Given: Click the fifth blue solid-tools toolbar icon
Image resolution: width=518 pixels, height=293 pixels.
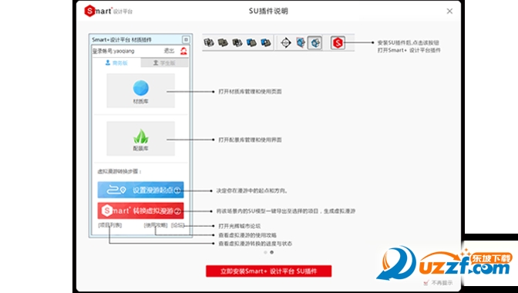Looking at the screenshot, I should pos(266,42).
